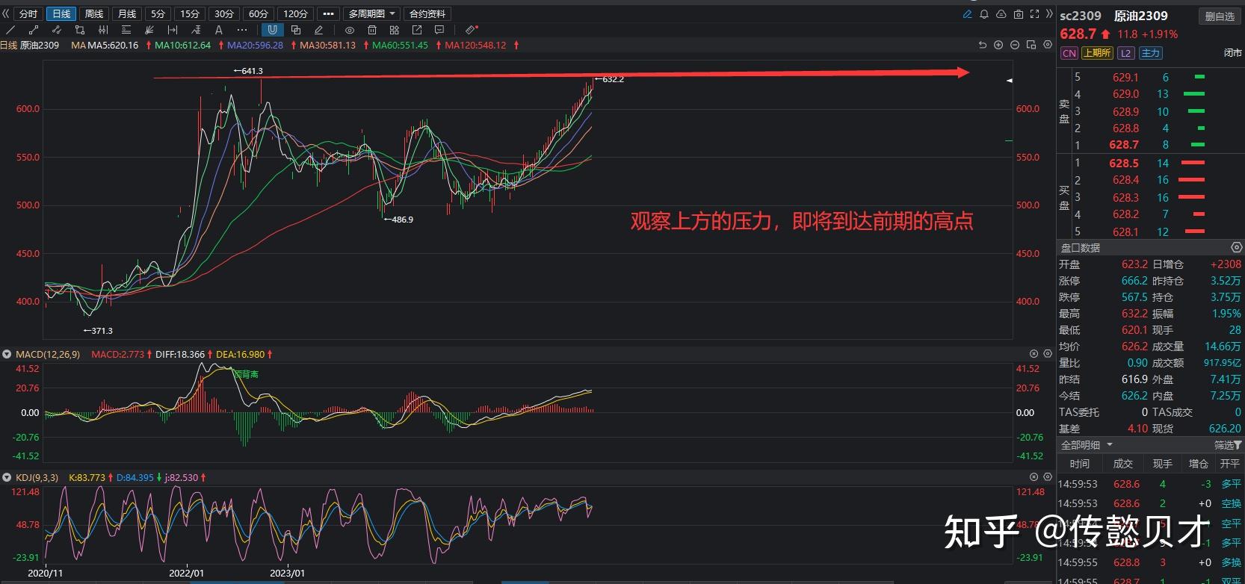1245x584 pixels.
Task: Select the linked chain line tool
Action: 56,30
